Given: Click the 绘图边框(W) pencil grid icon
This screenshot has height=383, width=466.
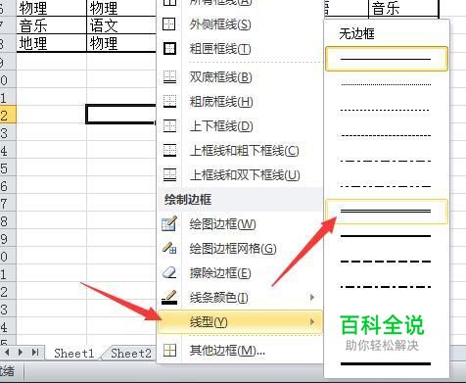Looking at the screenshot, I should pyautogui.click(x=169, y=223).
